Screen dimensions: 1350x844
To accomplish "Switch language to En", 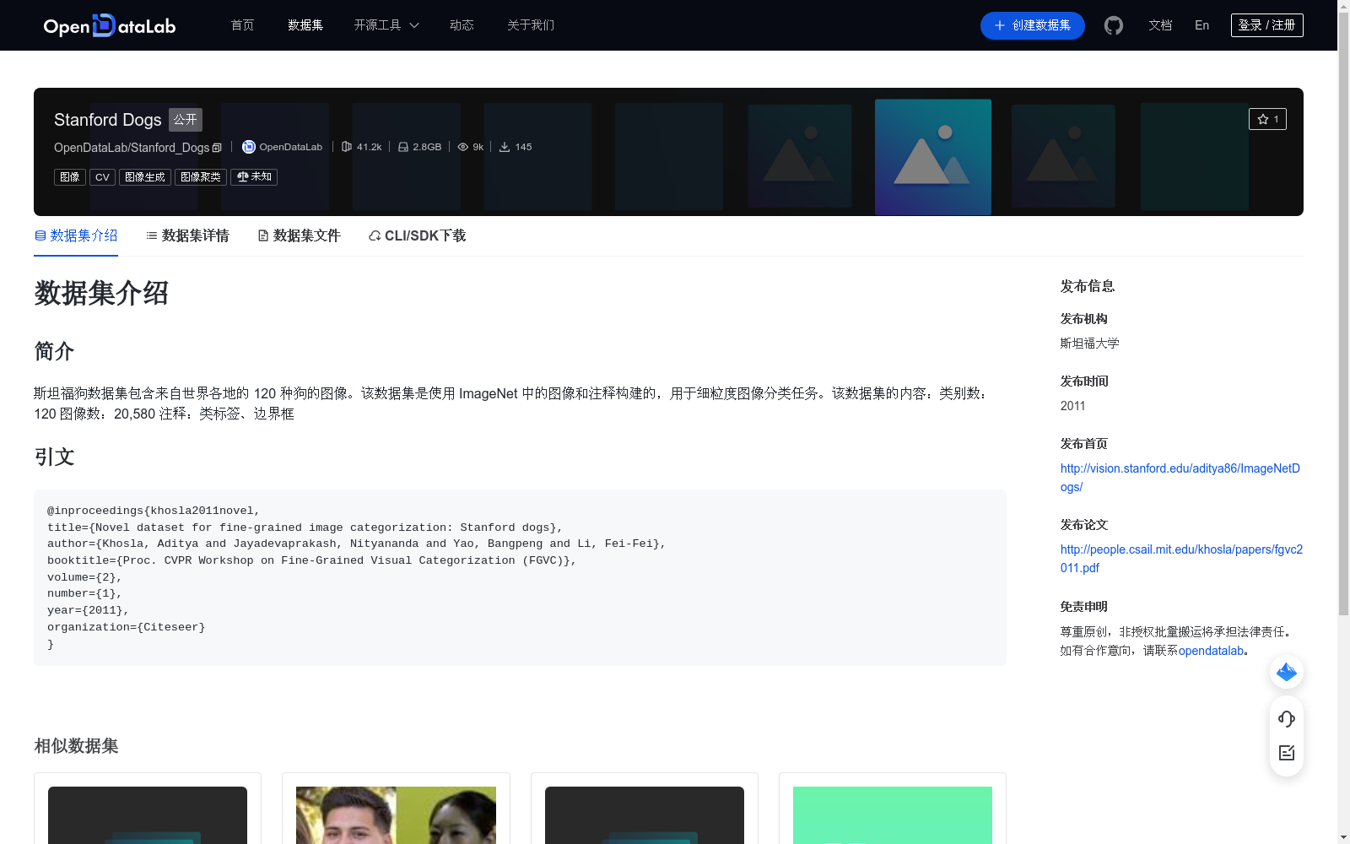I will [1201, 25].
